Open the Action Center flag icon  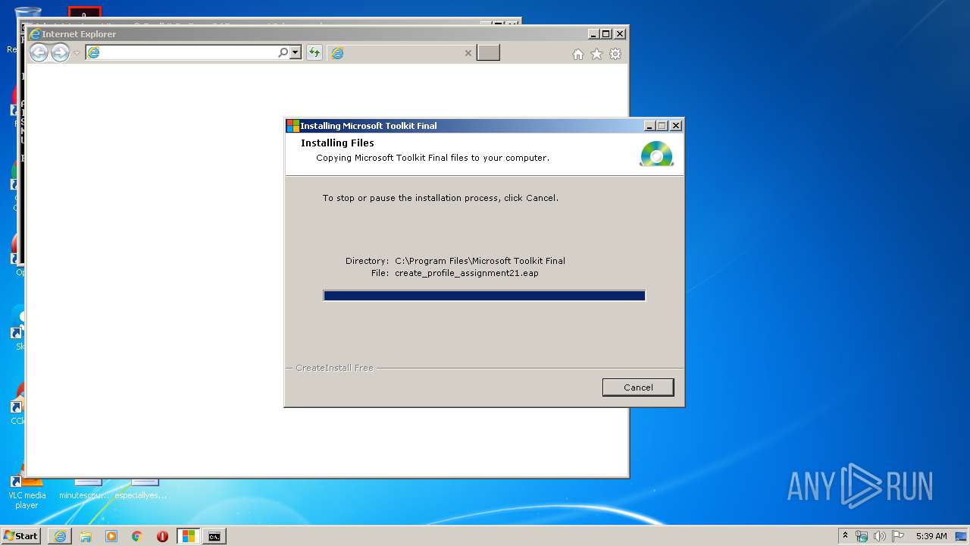pos(898,536)
